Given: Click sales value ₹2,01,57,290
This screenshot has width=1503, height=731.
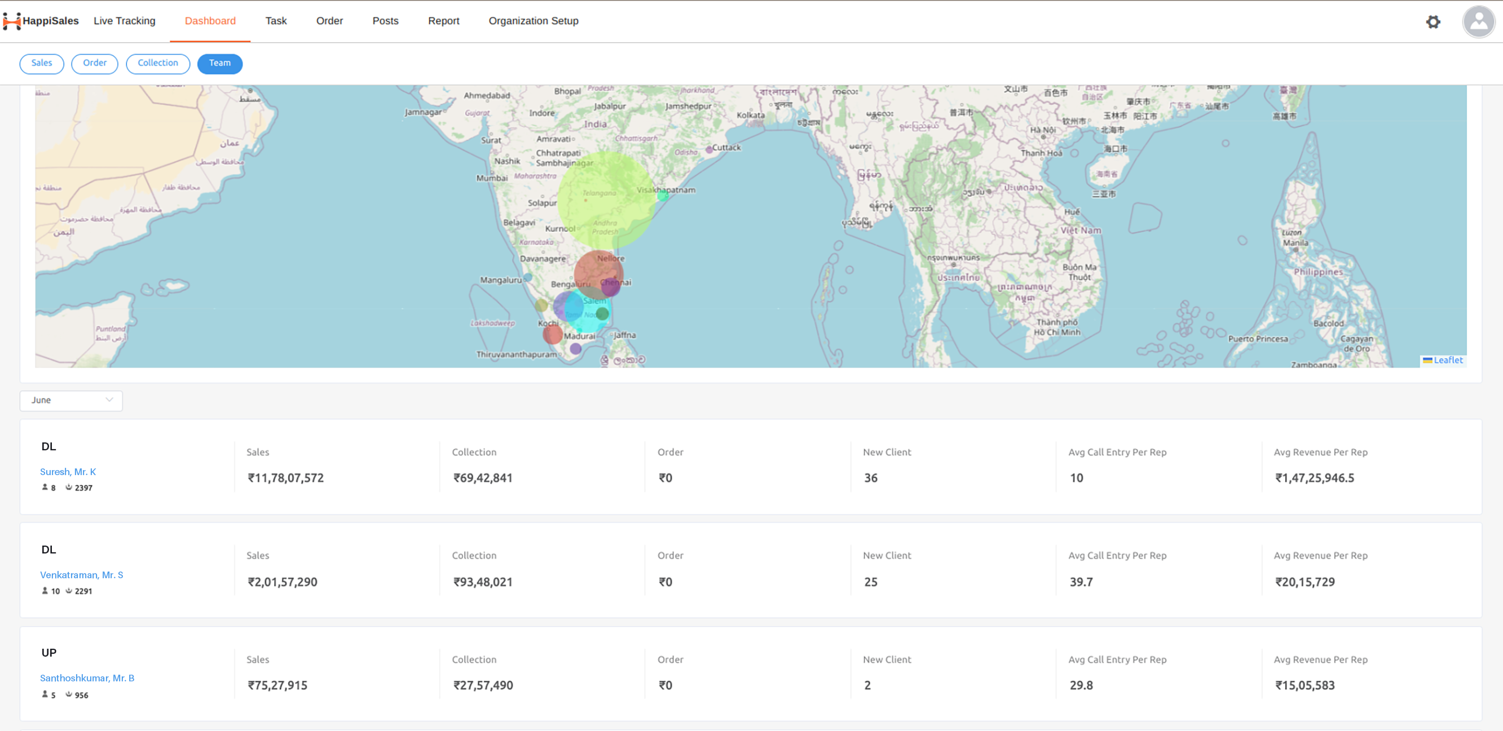Looking at the screenshot, I should pos(283,582).
